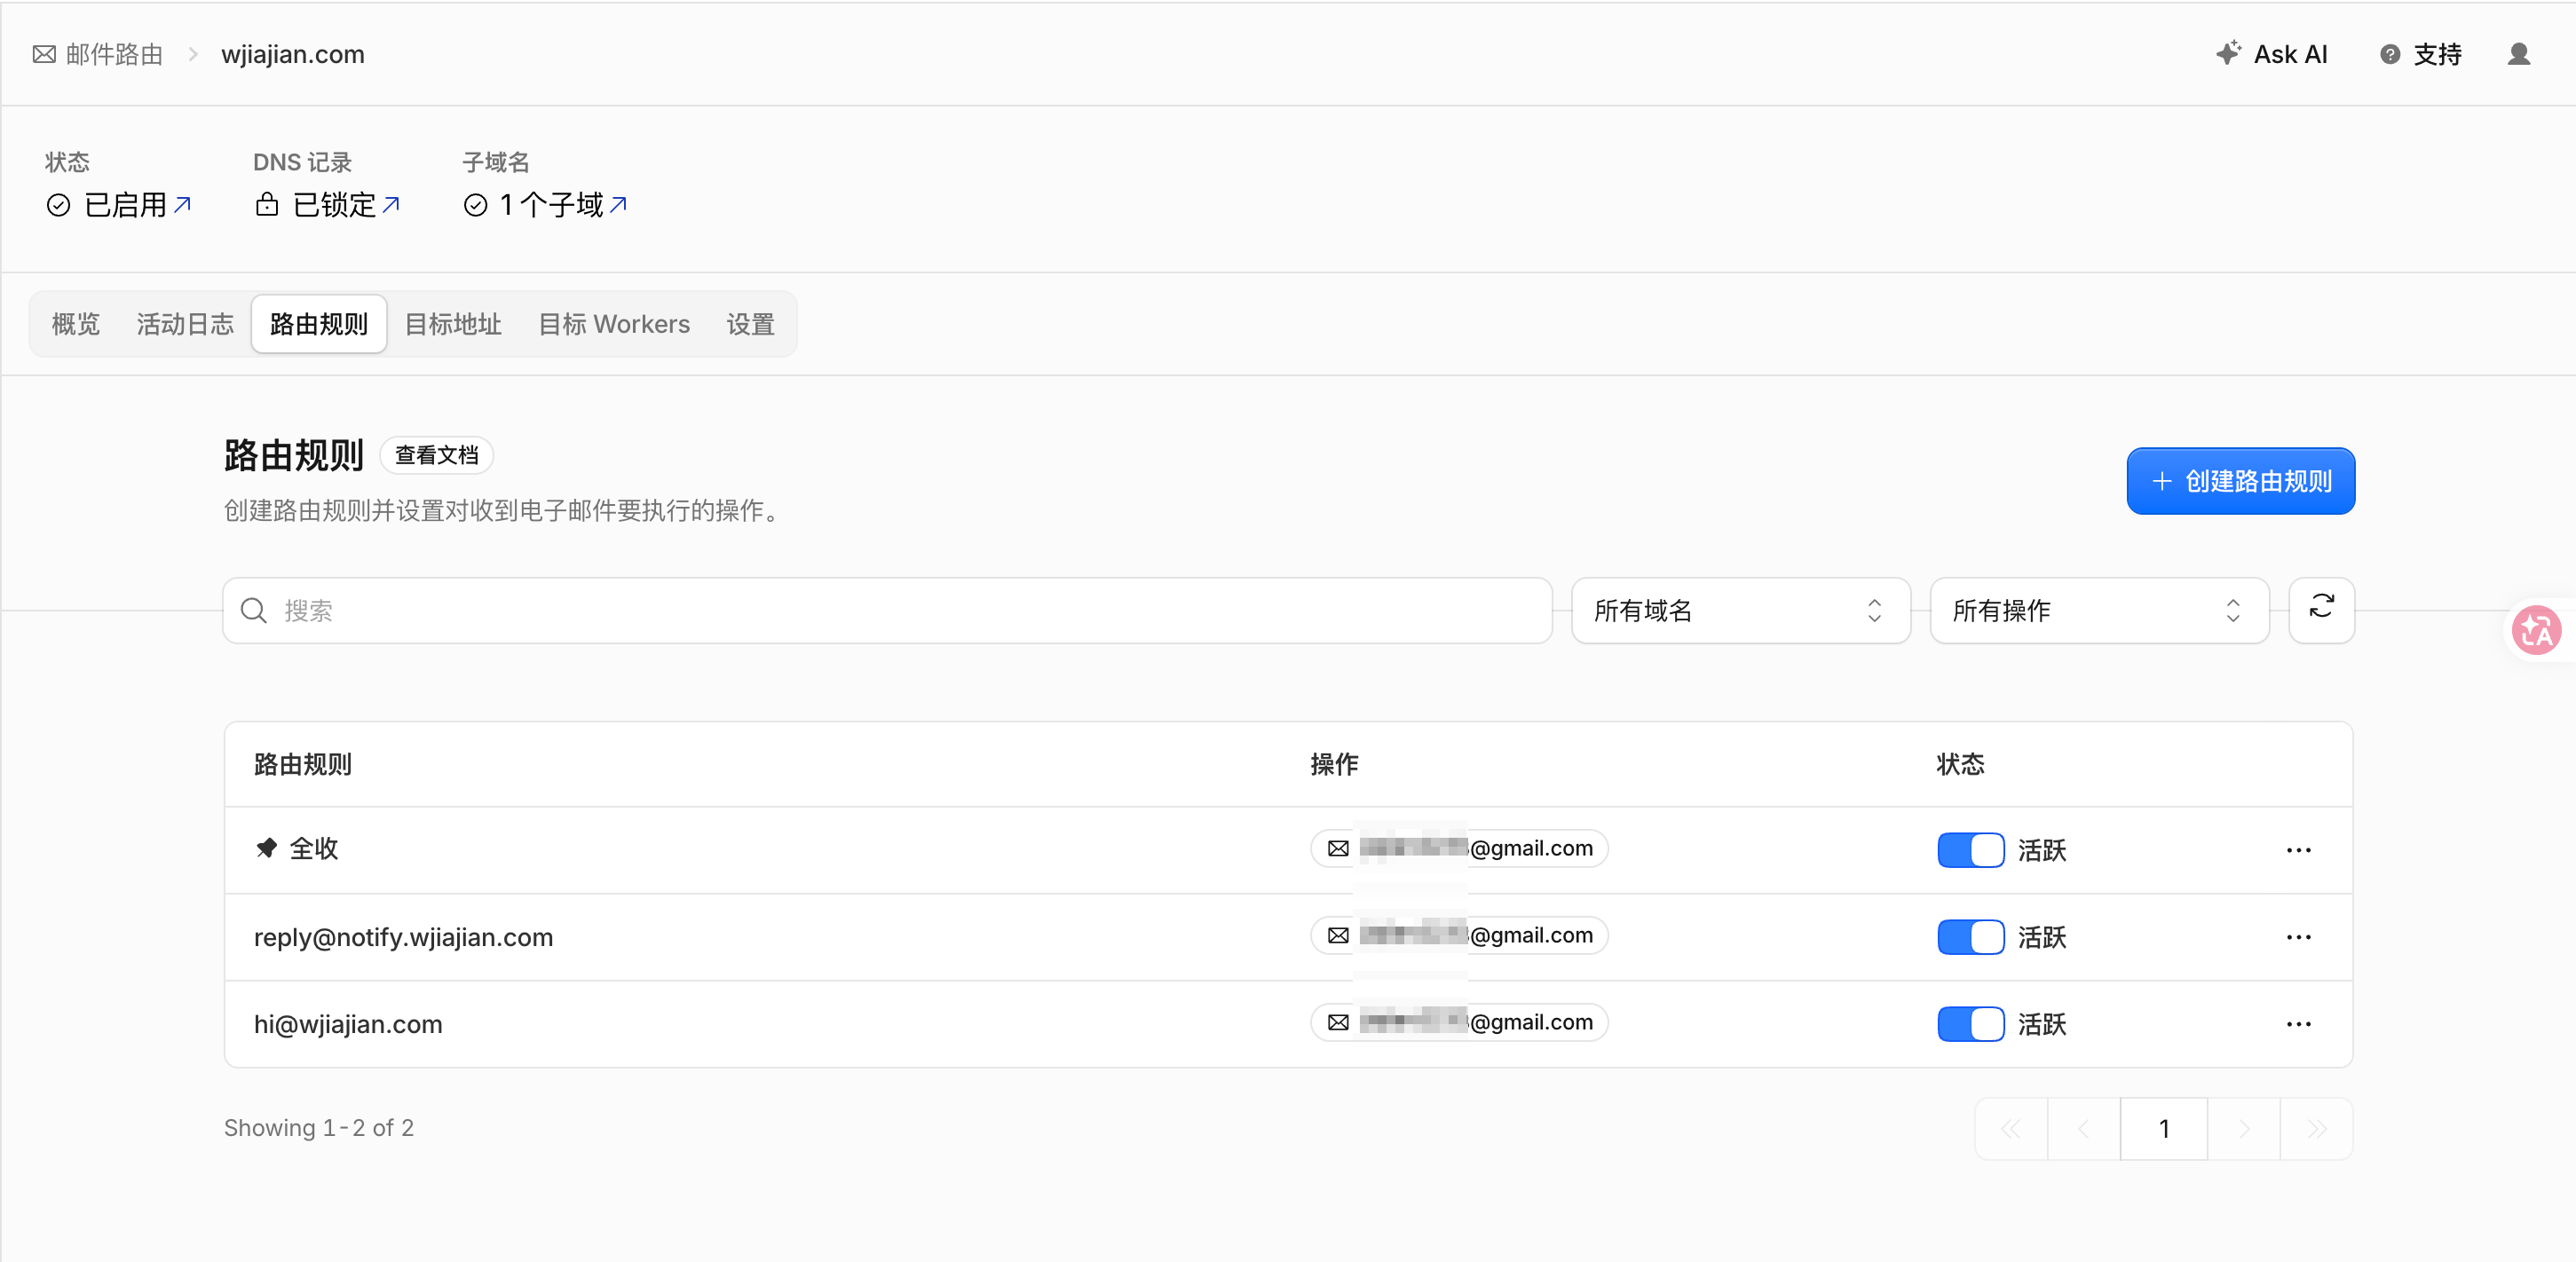
Task: Switch off the hi@wjiajian.com rule
Action: pos(1970,1024)
